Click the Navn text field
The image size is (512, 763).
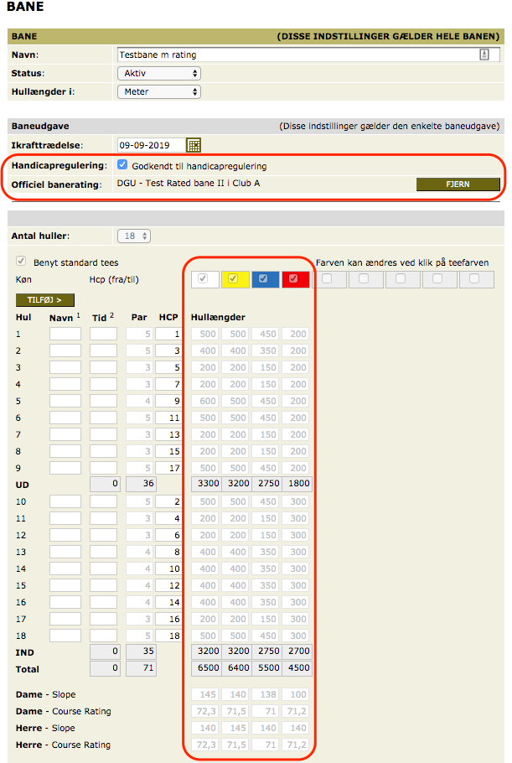(297, 54)
